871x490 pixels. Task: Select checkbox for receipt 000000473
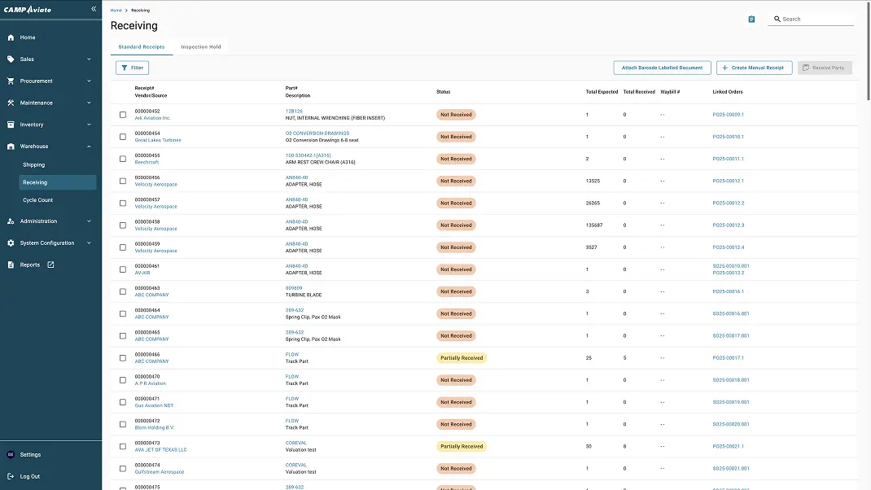point(123,447)
